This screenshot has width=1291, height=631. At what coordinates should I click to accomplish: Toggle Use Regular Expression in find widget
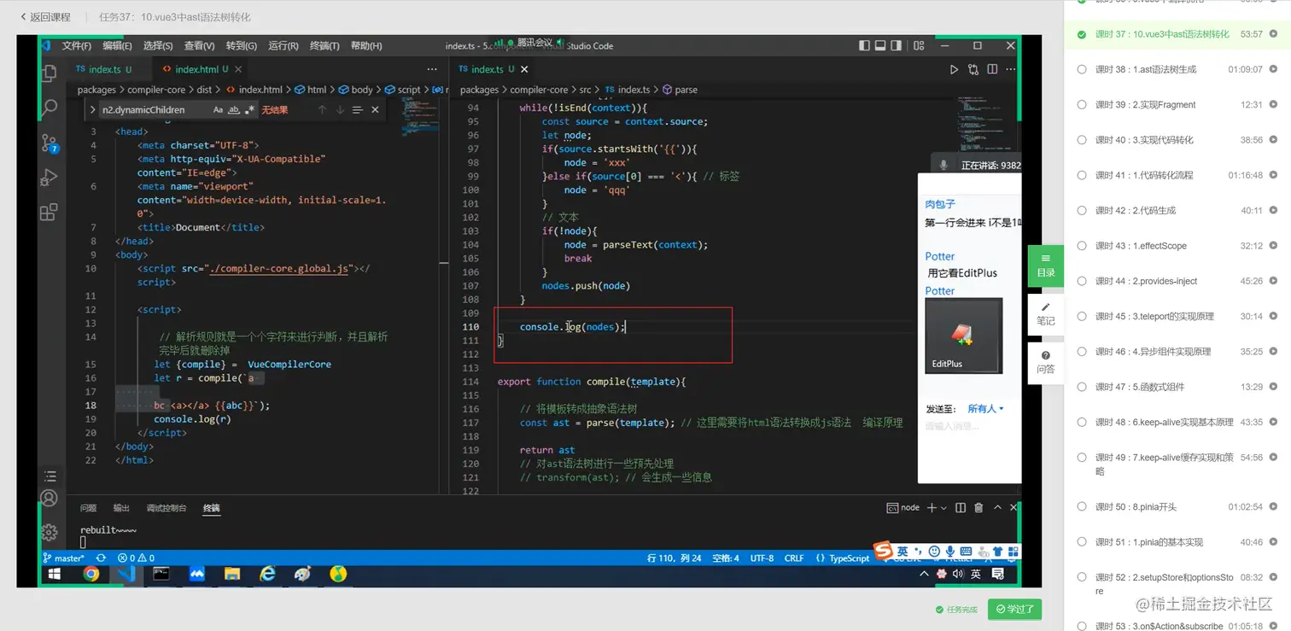pos(249,110)
